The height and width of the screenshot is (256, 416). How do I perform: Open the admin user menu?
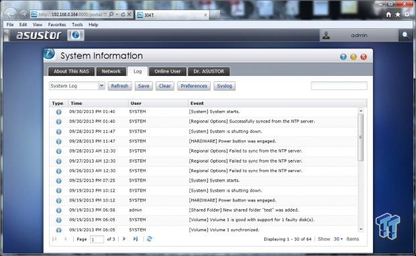pyautogui.click(x=359, y=35)
